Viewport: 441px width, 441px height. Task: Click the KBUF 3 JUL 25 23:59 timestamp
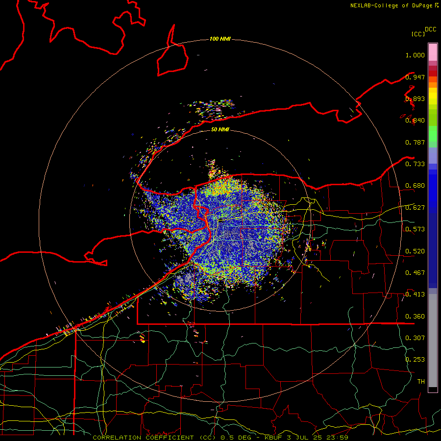tap(306, 438)
